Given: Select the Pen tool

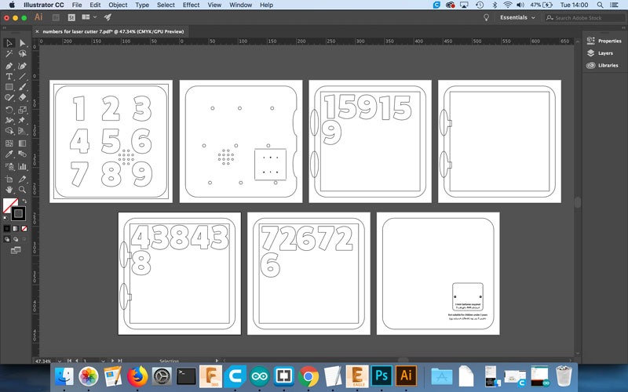Looking at the screenshot, I should 9,66.
